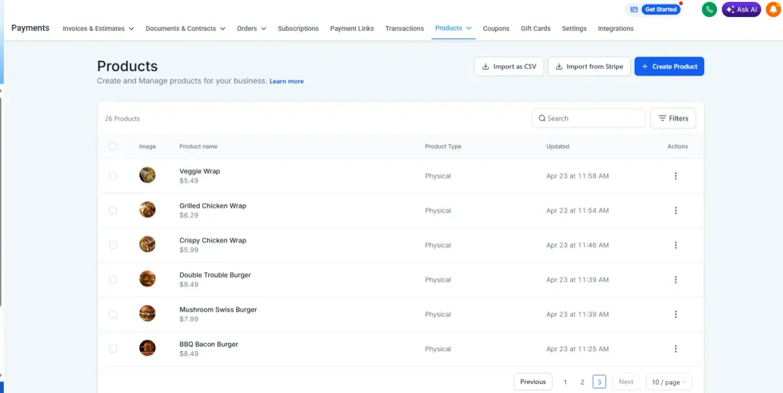Click the 26 Products count label
The width and height of the screenshot is (783, 393).
123,119
